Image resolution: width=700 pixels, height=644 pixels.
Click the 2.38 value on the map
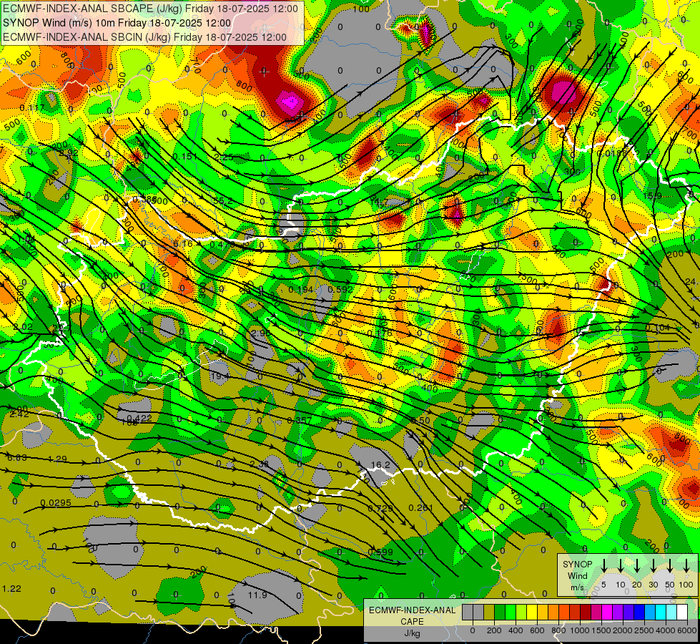260,464
